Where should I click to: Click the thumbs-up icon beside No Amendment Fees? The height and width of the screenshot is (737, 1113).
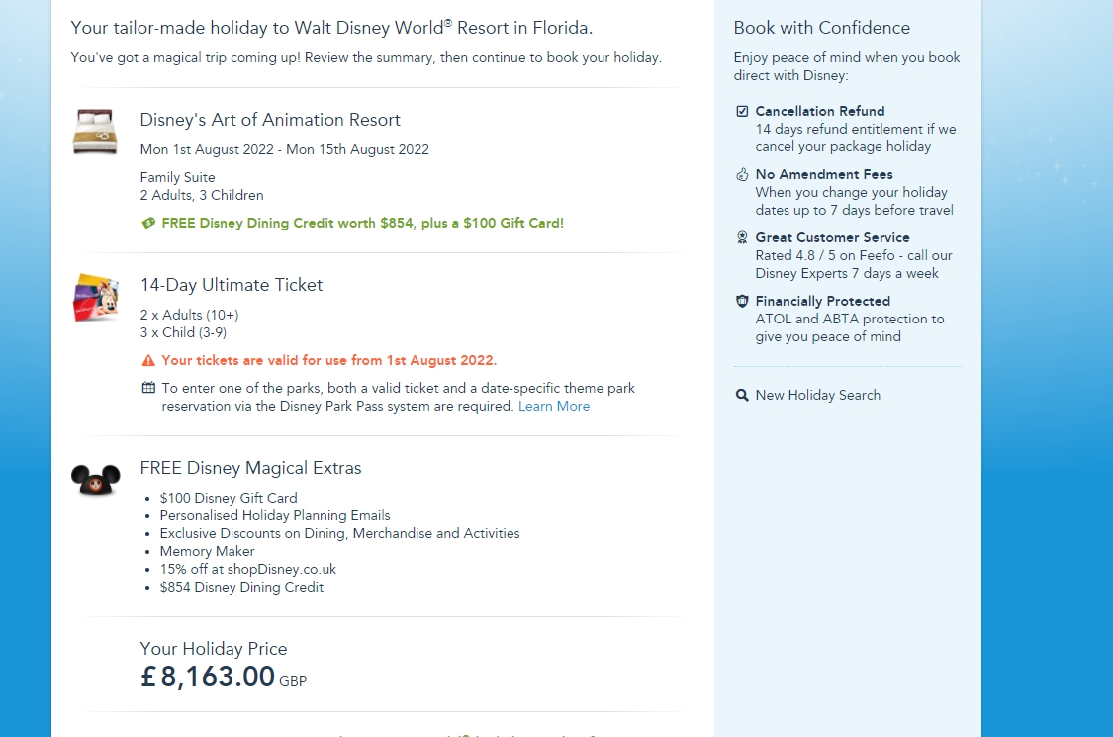pos(743,174)
